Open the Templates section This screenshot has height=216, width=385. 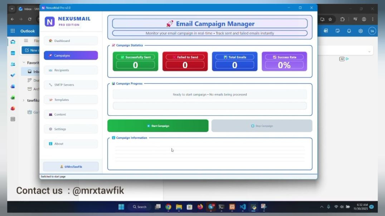(x=70, y=99)
